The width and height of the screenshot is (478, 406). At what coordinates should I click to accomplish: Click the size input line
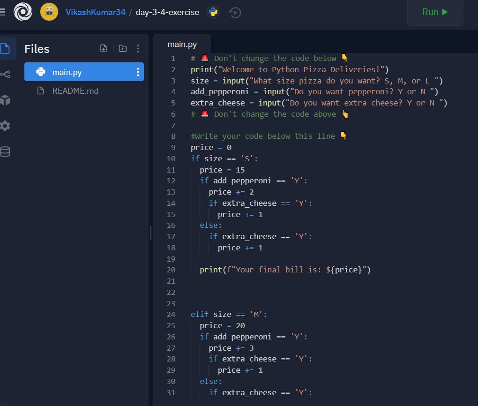[x=317, y=81]
